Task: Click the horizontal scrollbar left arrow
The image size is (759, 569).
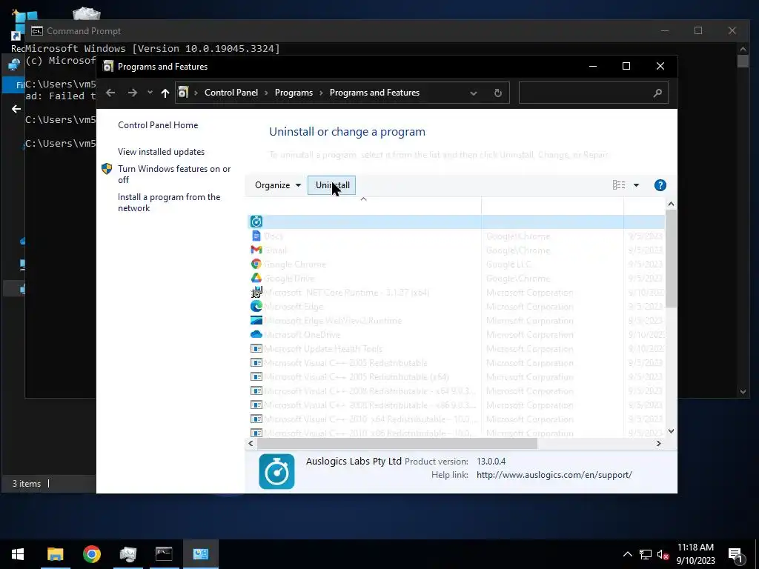Action: pos(251,443)
